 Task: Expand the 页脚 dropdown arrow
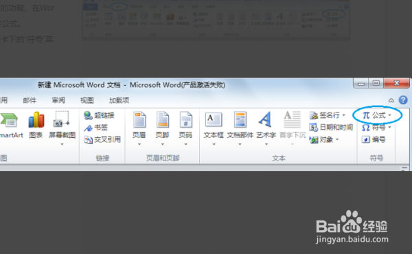162,144
